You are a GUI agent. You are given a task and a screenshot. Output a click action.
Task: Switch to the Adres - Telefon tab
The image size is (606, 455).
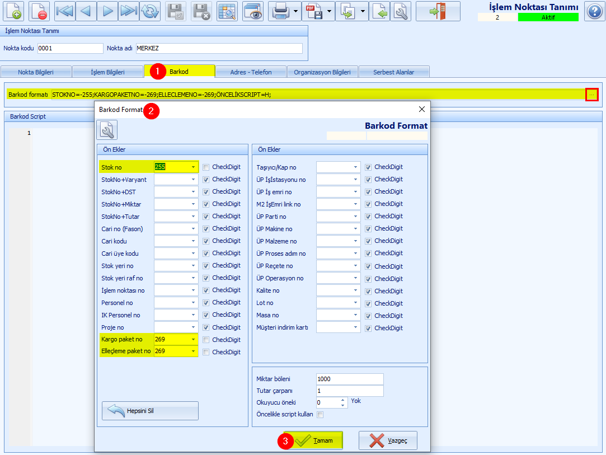(251, 72)
